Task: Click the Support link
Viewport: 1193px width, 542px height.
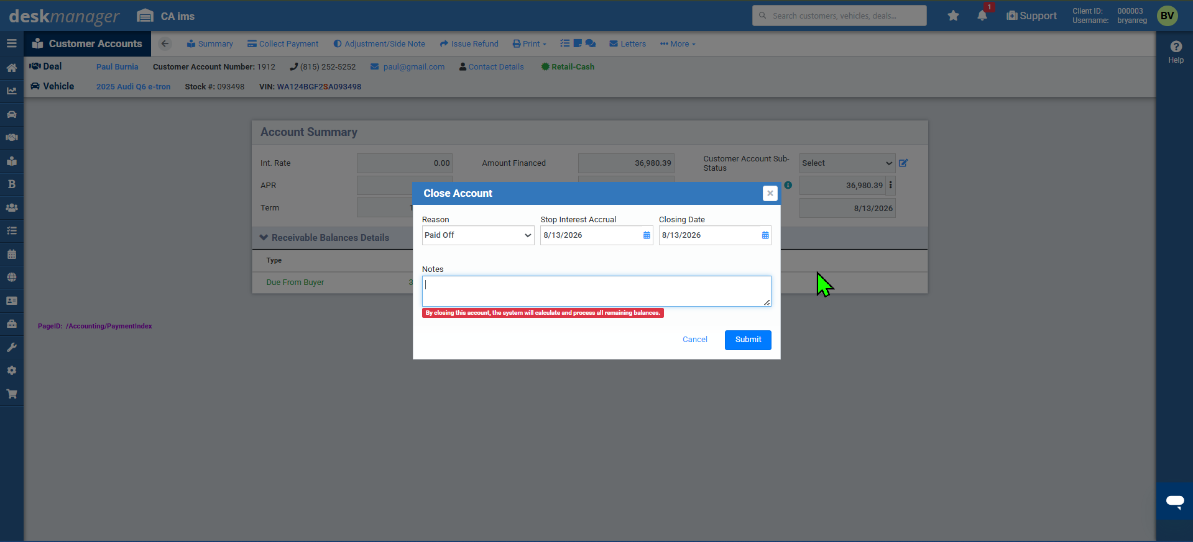Action: 1031,16
